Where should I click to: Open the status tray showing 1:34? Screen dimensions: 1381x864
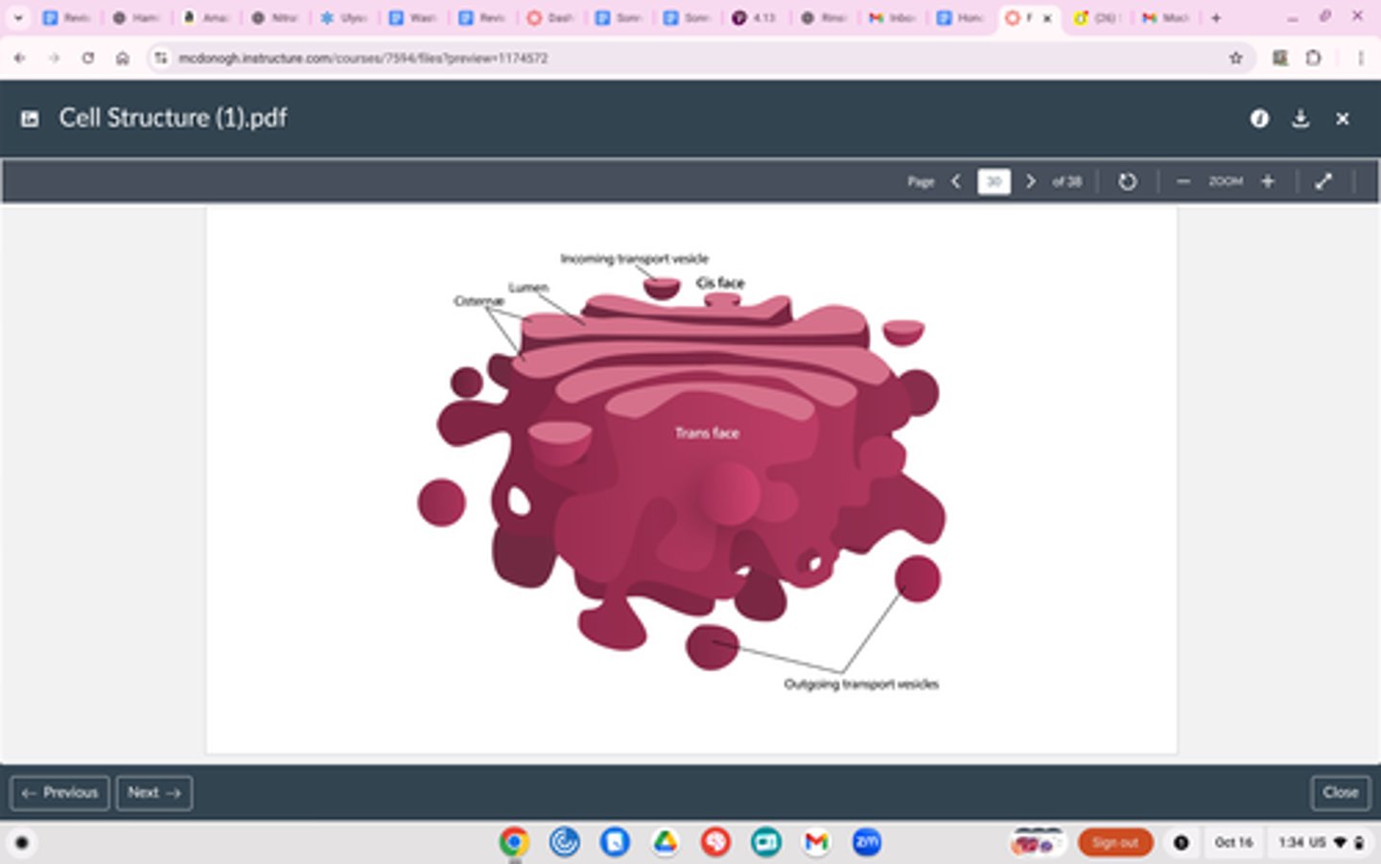(1321, 842)
